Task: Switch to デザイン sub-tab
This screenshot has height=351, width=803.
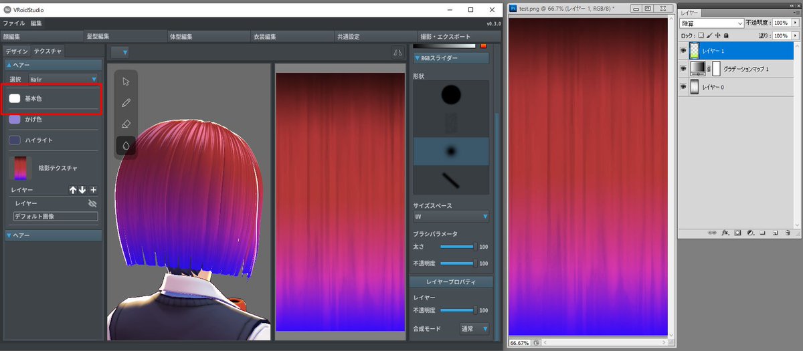Action: click(x=17, y=51)
